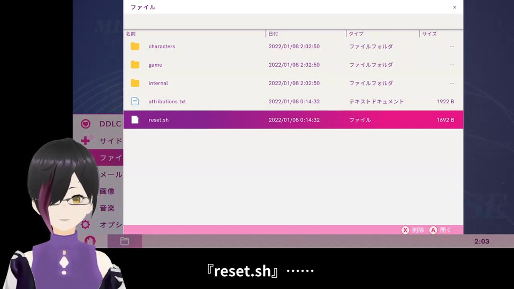
Task: Click the 2:03 clock on the taskbar
Action: point(481,241)
